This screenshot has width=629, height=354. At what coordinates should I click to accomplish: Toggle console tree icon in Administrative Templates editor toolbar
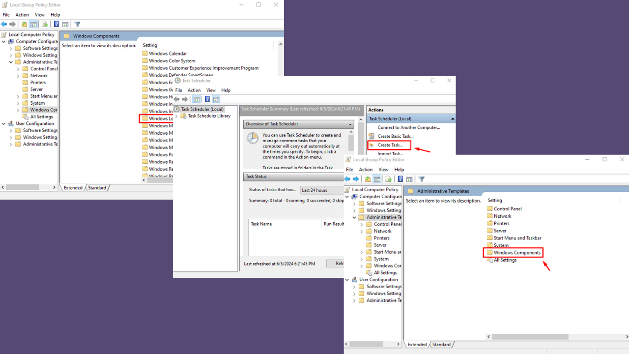pos(377,179)
